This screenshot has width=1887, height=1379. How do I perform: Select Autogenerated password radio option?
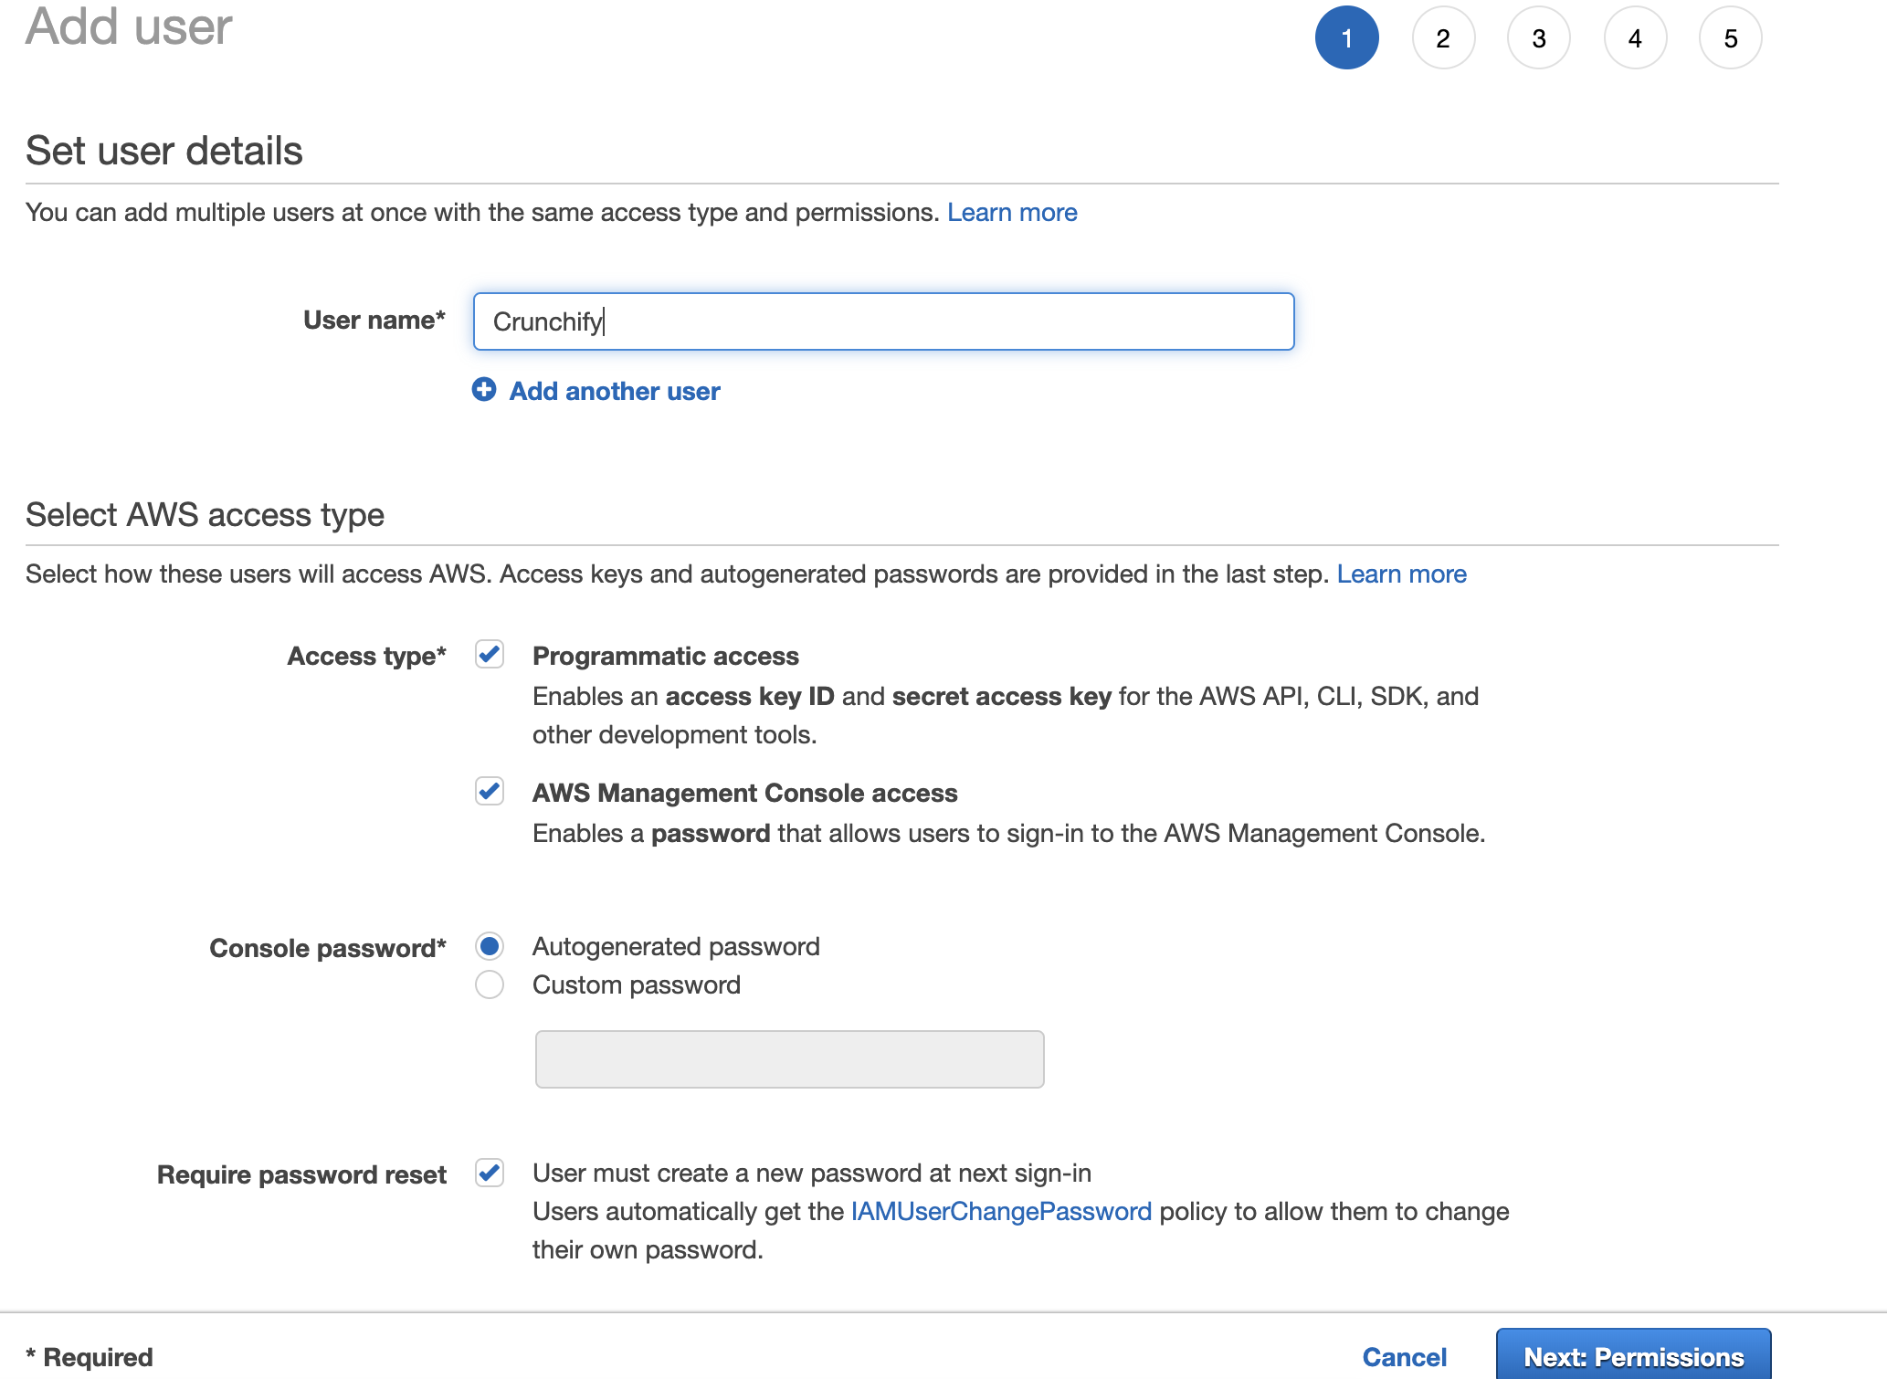tap(490, 946)
